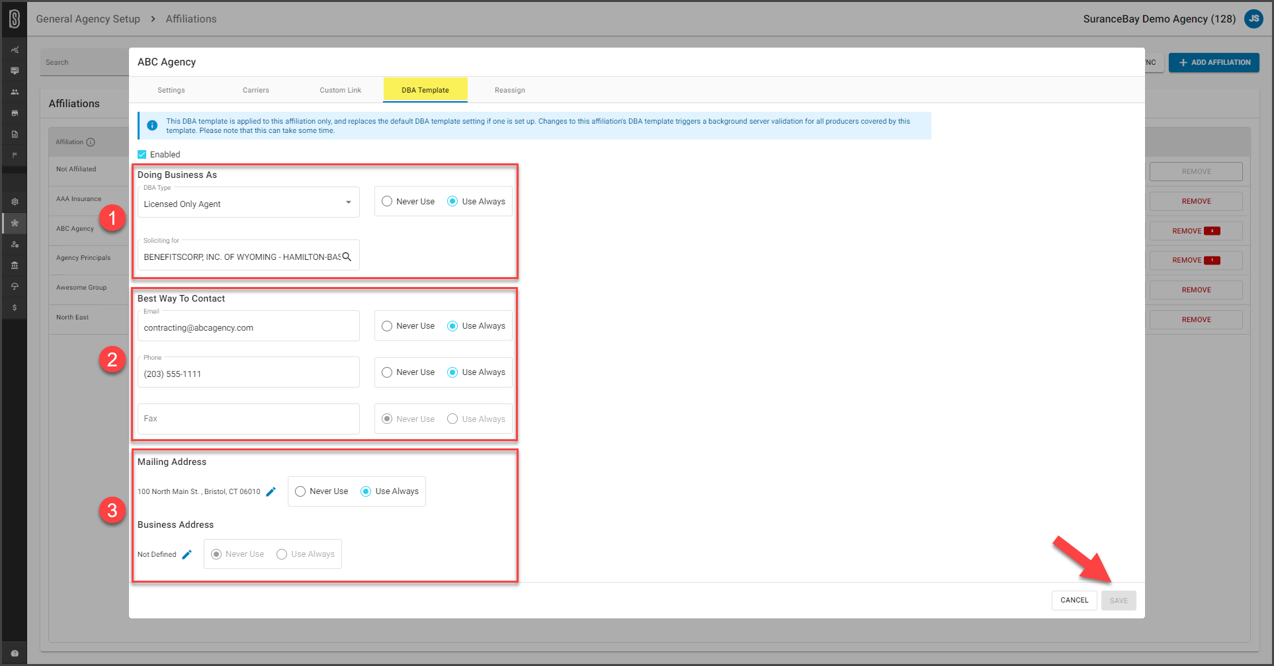Select the North East row
The width and height of the screenshot is (1274, 666).
point(89,317)
